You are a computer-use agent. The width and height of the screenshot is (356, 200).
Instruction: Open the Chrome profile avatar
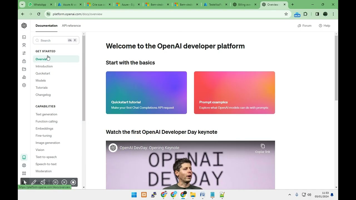point(325,14)
